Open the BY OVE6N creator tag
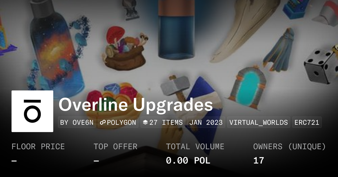 pyautogui.click(x=77, y=122)
